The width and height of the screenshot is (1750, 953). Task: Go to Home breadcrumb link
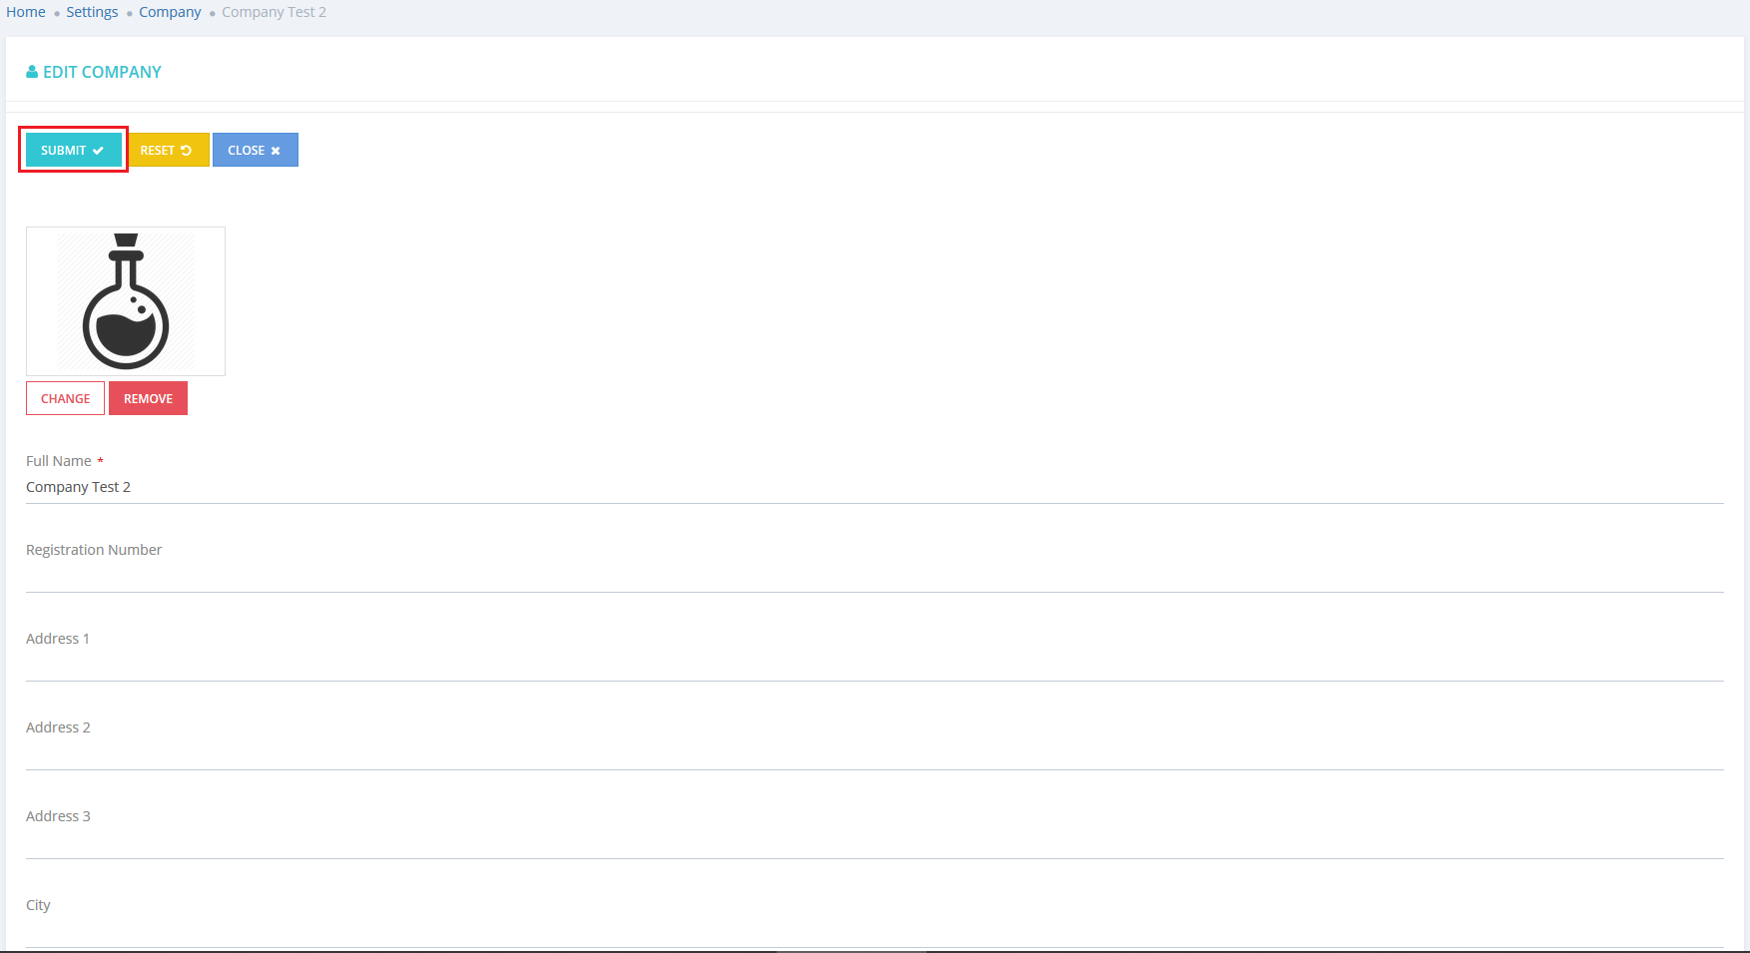pyautogui.click(x=26, y=12)
